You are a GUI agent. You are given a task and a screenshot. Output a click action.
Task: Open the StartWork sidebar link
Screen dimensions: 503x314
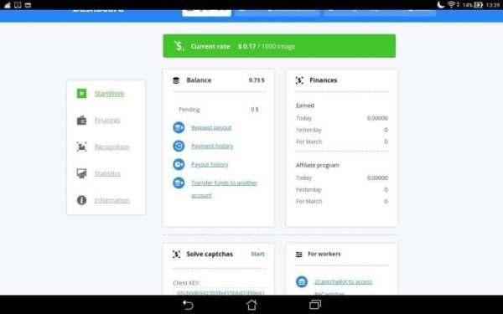click(x=109, y=94)
